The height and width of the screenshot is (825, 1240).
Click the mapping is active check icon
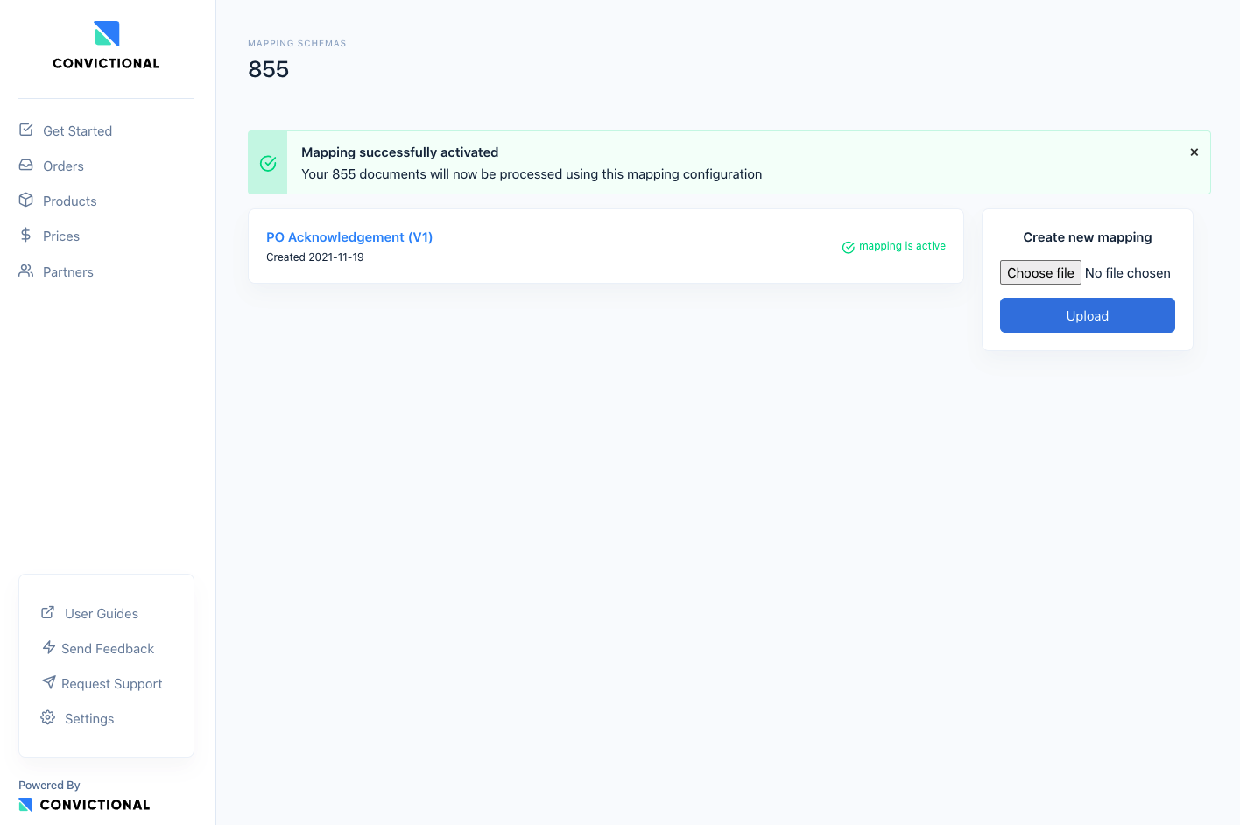848,247
